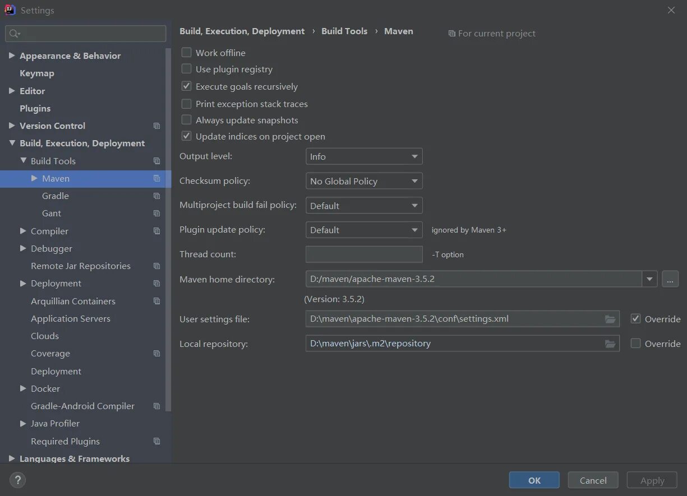This screenshot has width=687, height=496.
Task: Open the Output level dropdown
Action: [x=364, y=157]
